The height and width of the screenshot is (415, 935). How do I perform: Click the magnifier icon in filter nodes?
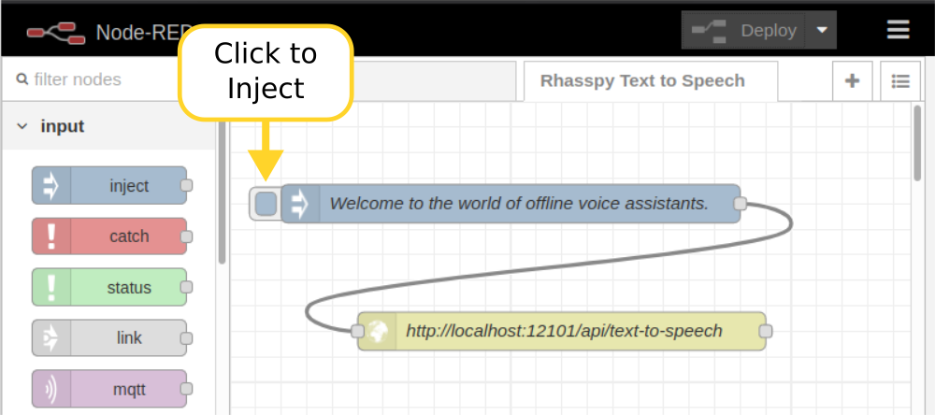click(22, 79)
